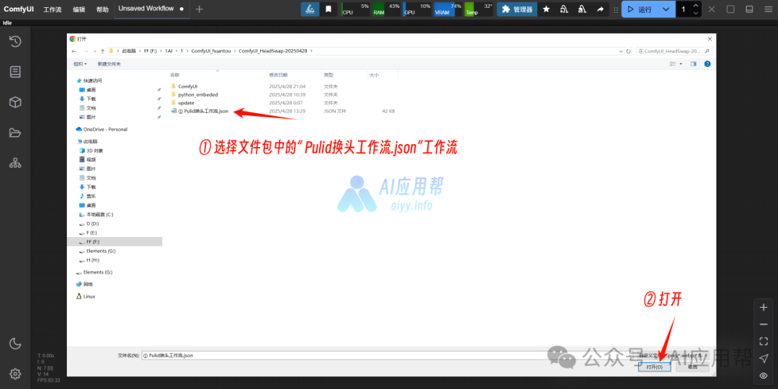Click the batch count field showing 1
Image resolution: width=778 pixels, height=389 pixels.
(x=683, y=9)
